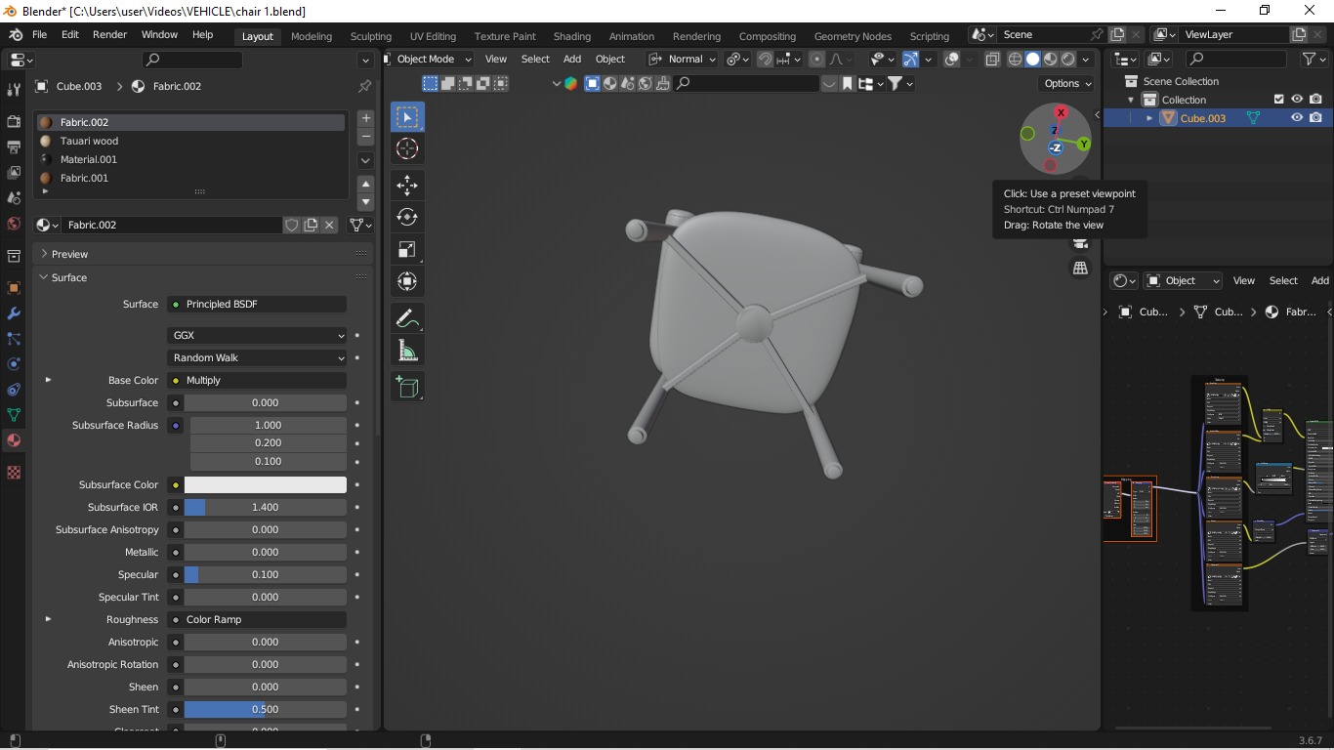Viewport: 1334px width, 750px height.
Task: Remove the selected material slot
Action: [x=366, y=137]
